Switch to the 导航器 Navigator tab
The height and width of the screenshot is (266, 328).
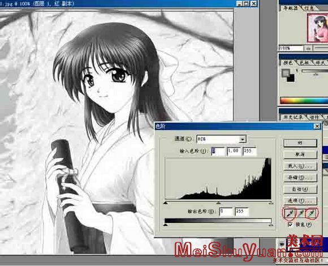point(291,8)
